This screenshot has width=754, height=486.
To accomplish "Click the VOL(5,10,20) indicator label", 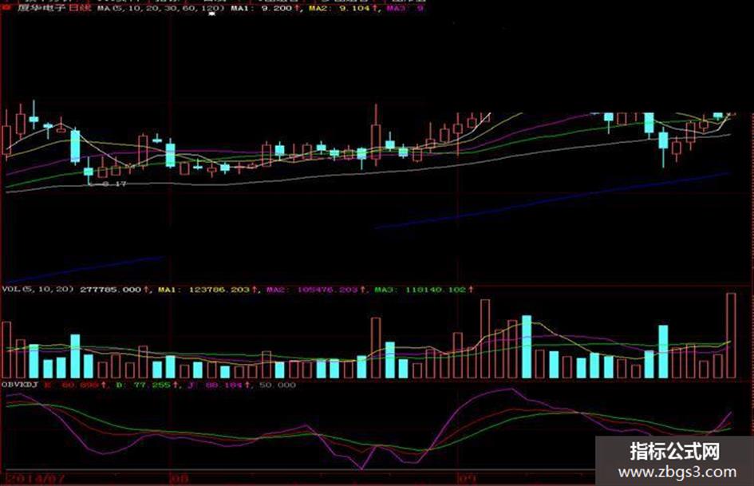I will 38,289.
